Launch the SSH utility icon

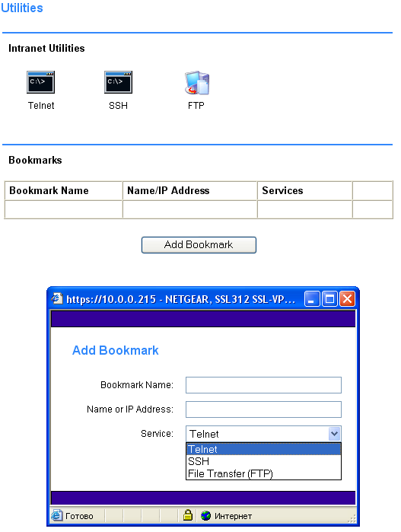[118, 82]
